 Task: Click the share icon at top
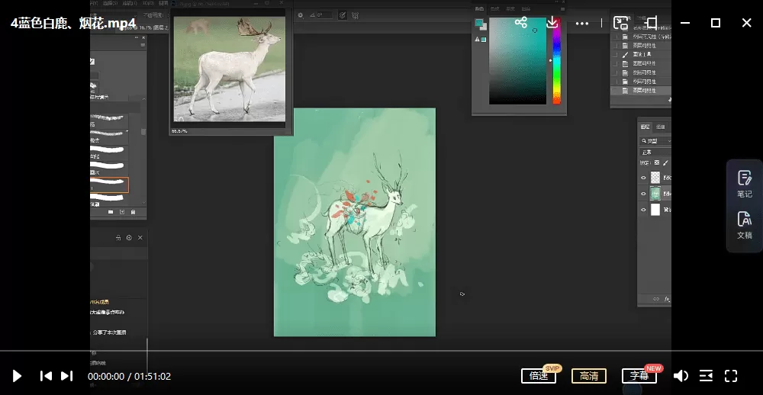[x=521, y=23]
